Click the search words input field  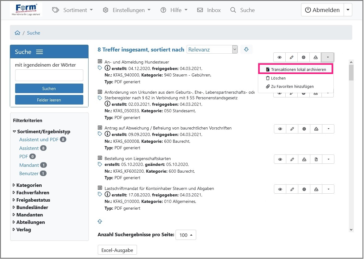click(x=49, y=75)
